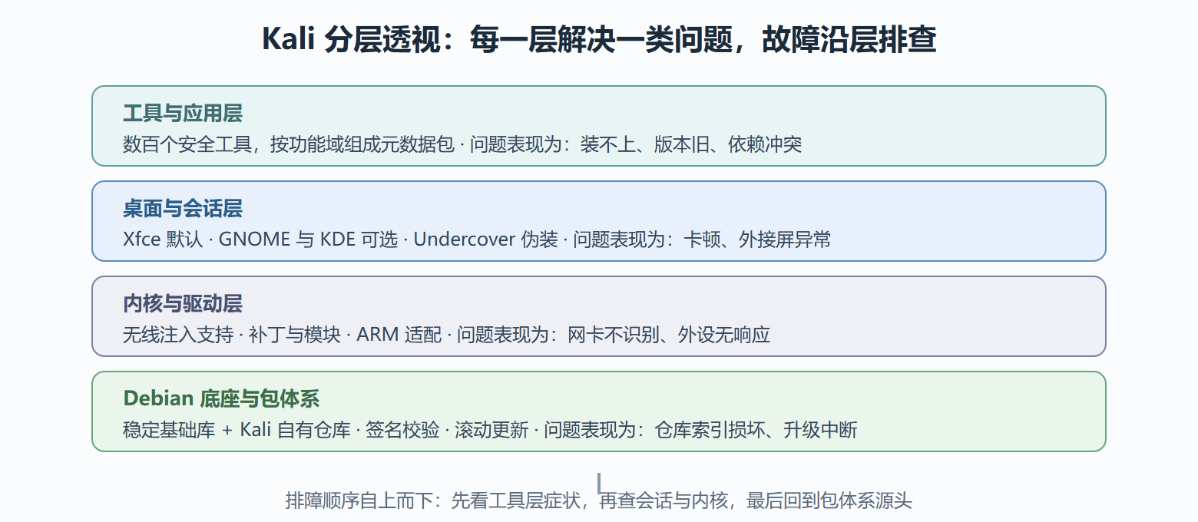Click the title 'Kali 分层透视' heading
The width and height of the screenshot is (1198, 522).
599,40
